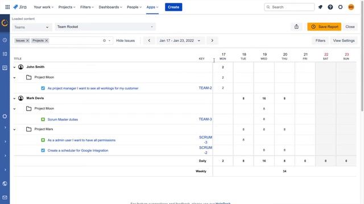Click the KEY column header

201,58
